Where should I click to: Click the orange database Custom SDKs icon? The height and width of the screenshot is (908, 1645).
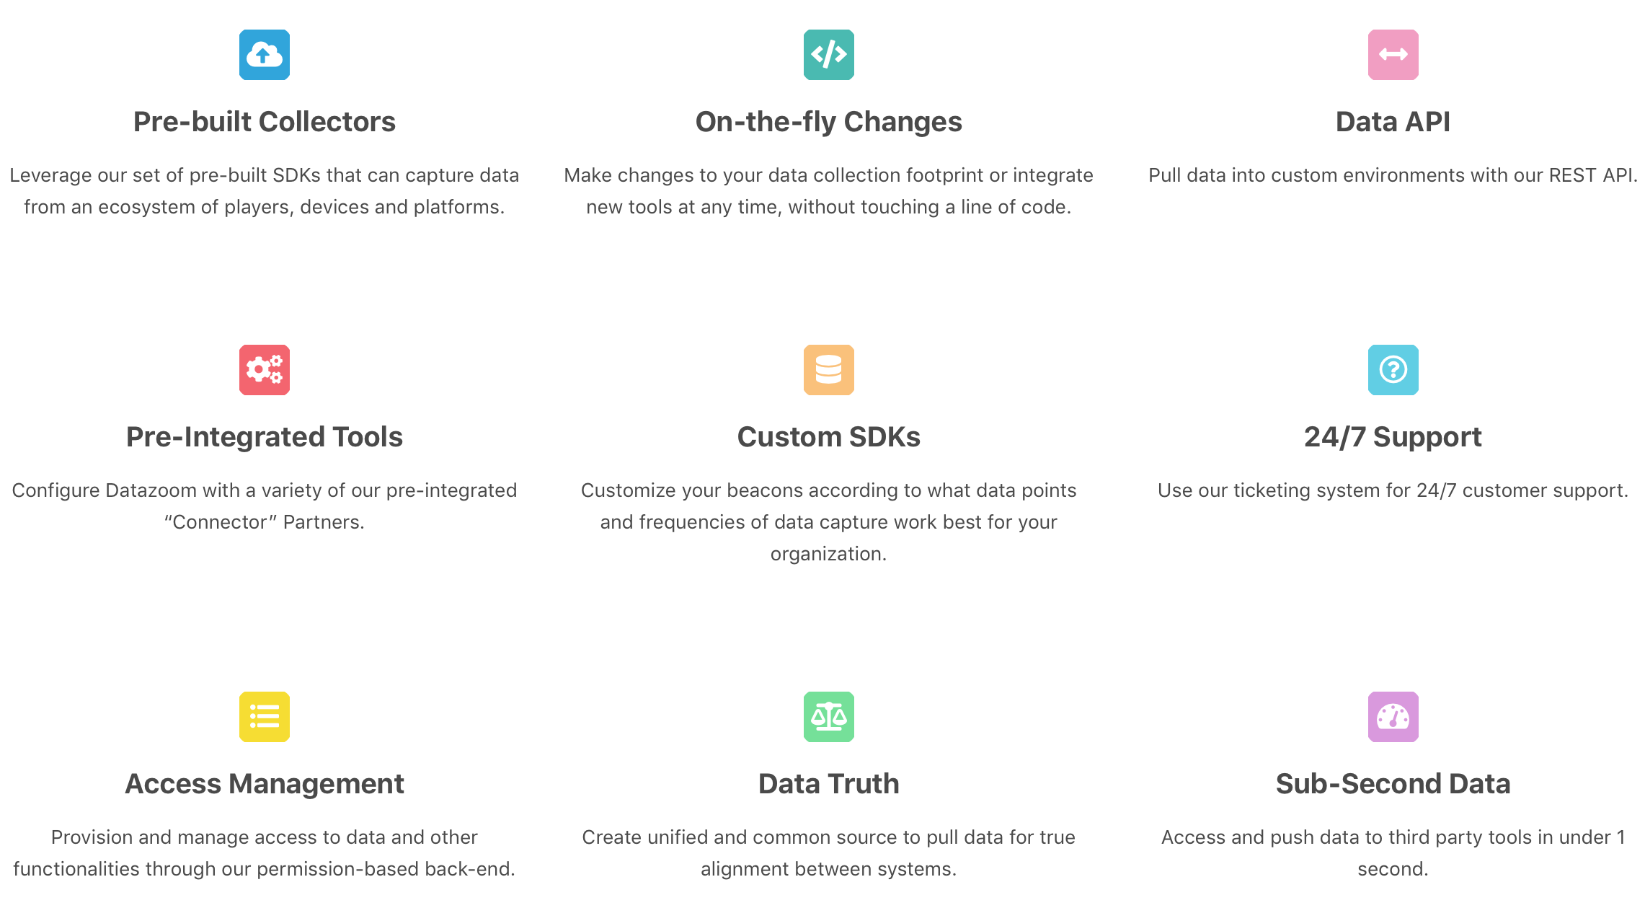click(x=829, y=370)
